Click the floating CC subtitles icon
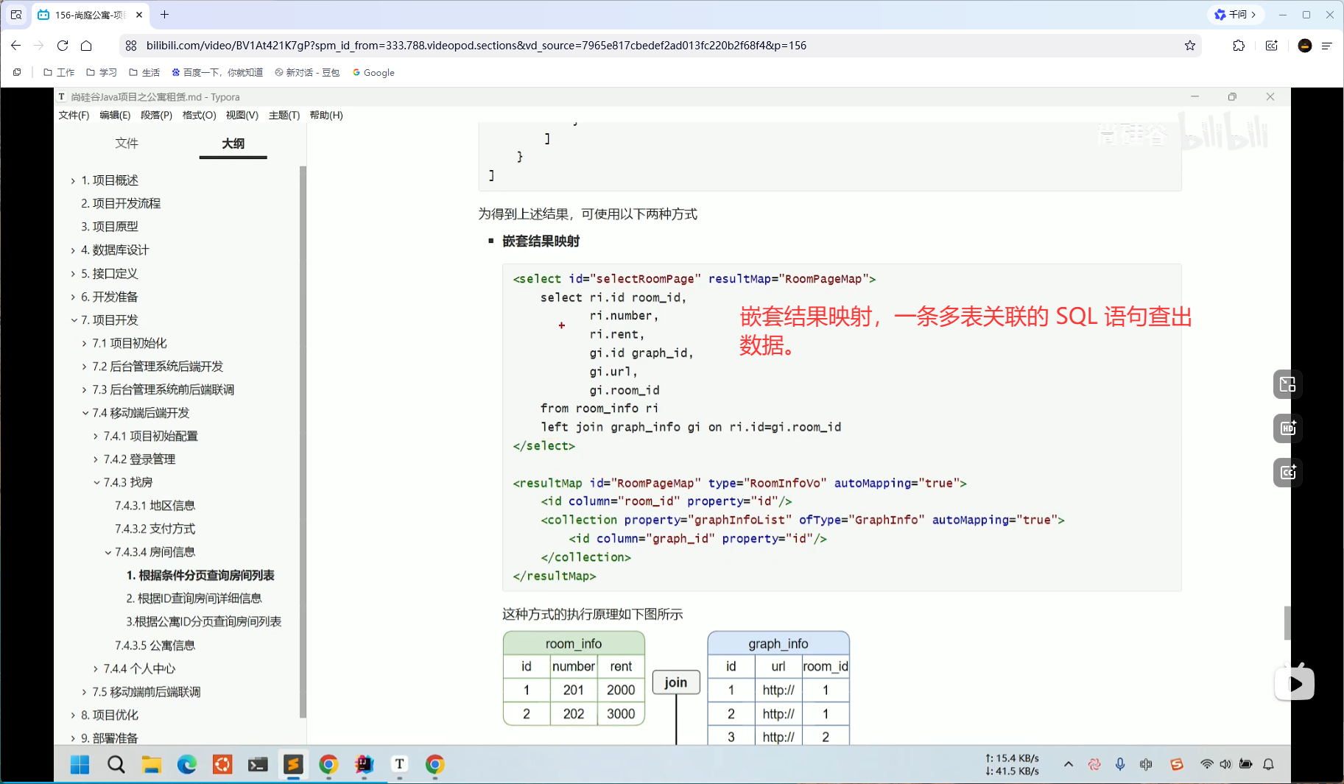The width and height of the screenshot is (1344, 784). coord(1287,473)
